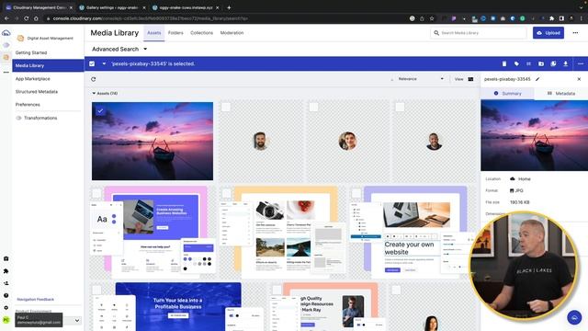Switch the view layout icon
The width and height of the screenshot is (588, 331).
[470, 79]
